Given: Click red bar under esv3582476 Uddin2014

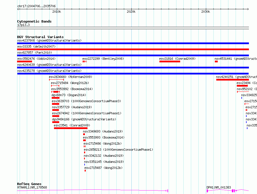Looking at the screenshot, I should click(x=25, y=61).
